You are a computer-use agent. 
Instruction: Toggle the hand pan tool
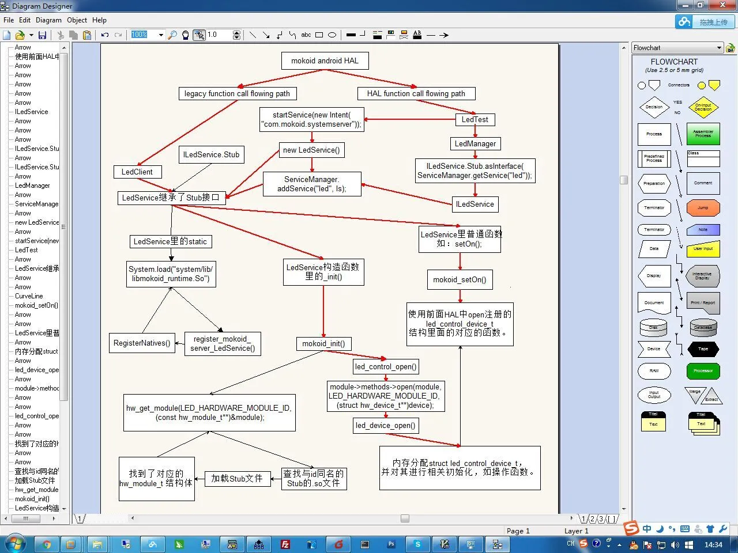[x=185, y=35]
